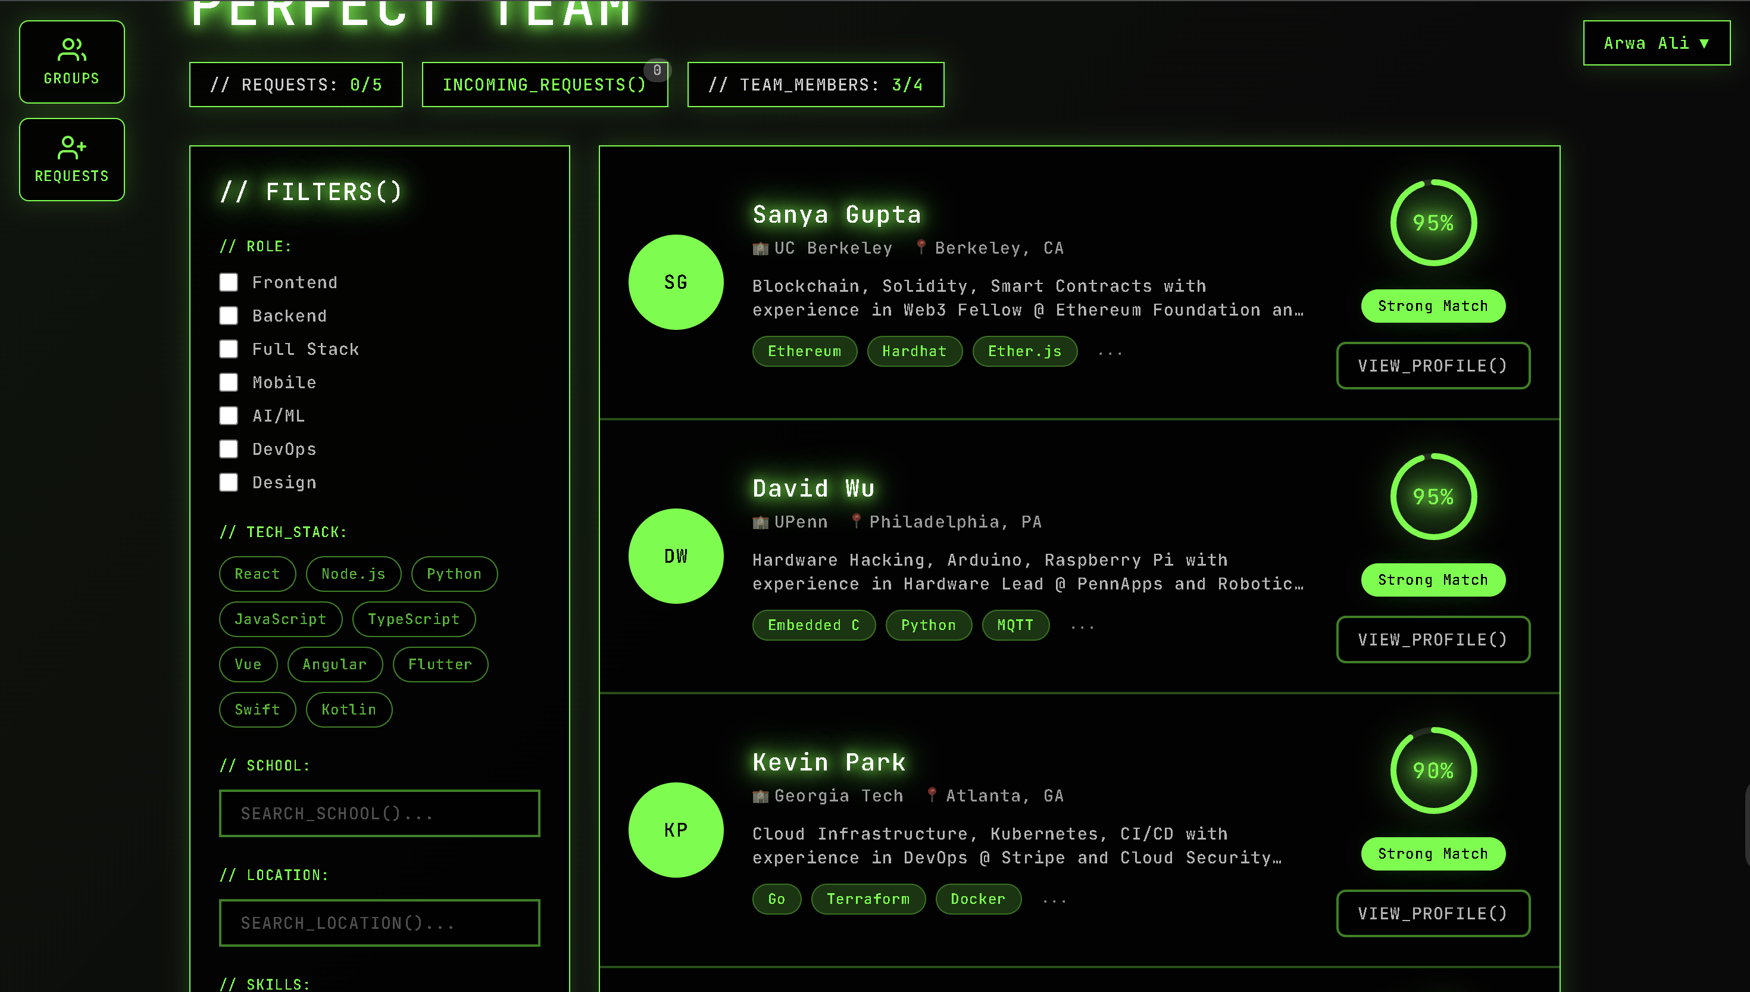Click David Wu's DW avatar
Viewport: 1750px width, 992px height.
[x=676, y=556]
